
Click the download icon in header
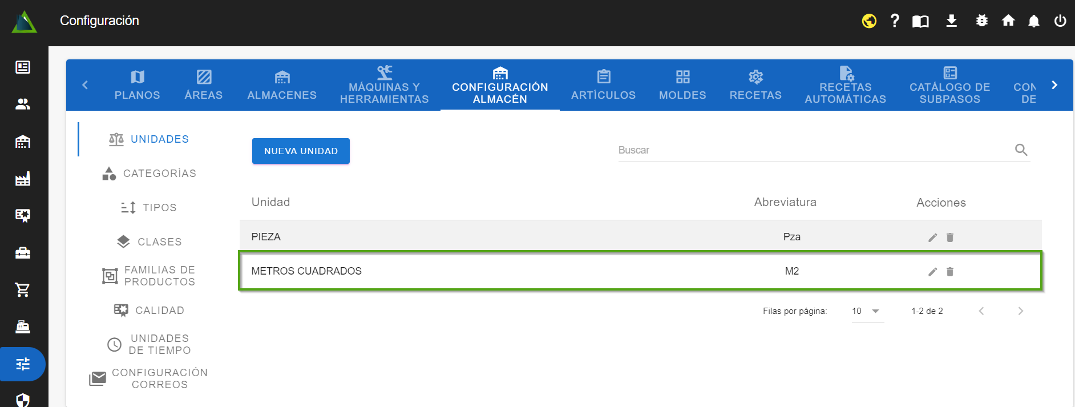point(951,21)
